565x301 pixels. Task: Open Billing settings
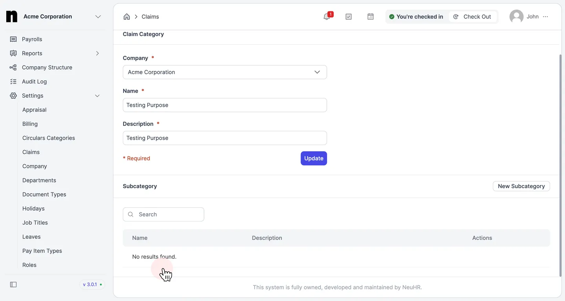point(30,124)
